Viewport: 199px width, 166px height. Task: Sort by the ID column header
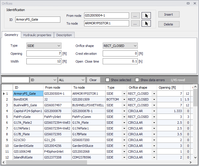pos(28,87)
